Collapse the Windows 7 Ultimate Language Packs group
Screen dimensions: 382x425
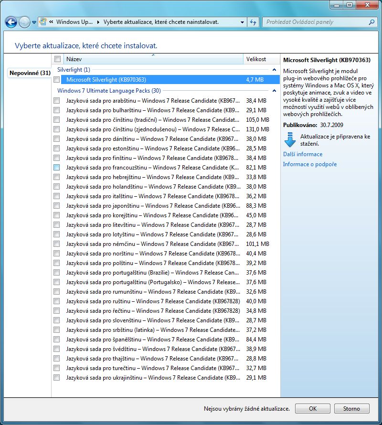275,91
